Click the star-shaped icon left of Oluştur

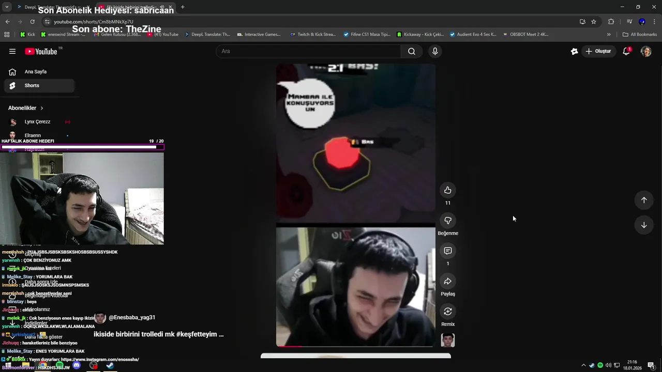[x=574, y=51]
